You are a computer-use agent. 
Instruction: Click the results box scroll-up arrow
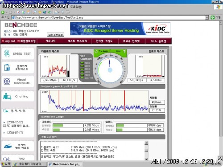(x=146, y=143)
